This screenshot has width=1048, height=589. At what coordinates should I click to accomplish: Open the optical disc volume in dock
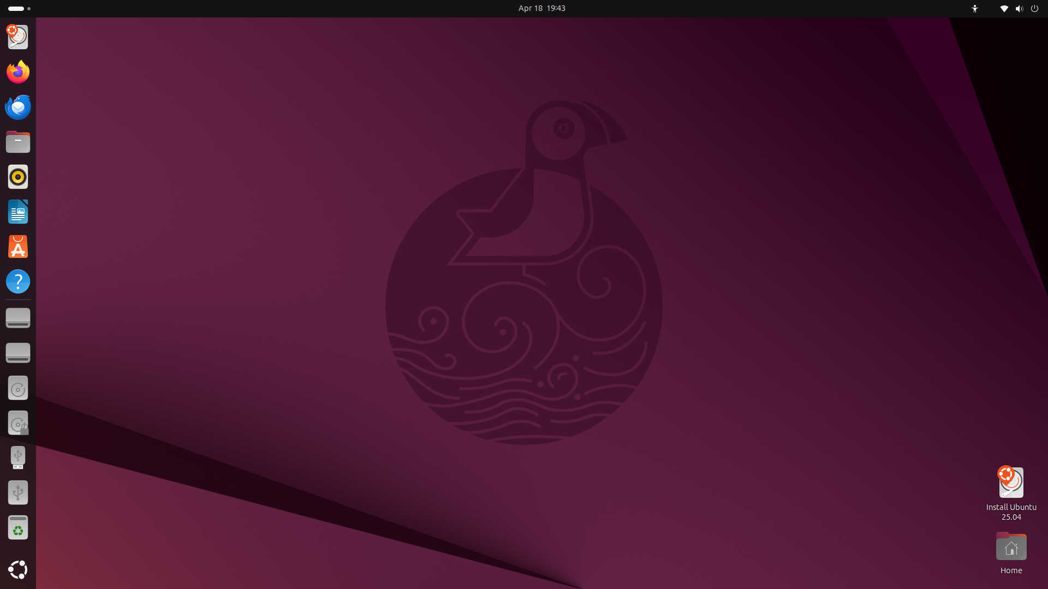click(x=18, y=388)
